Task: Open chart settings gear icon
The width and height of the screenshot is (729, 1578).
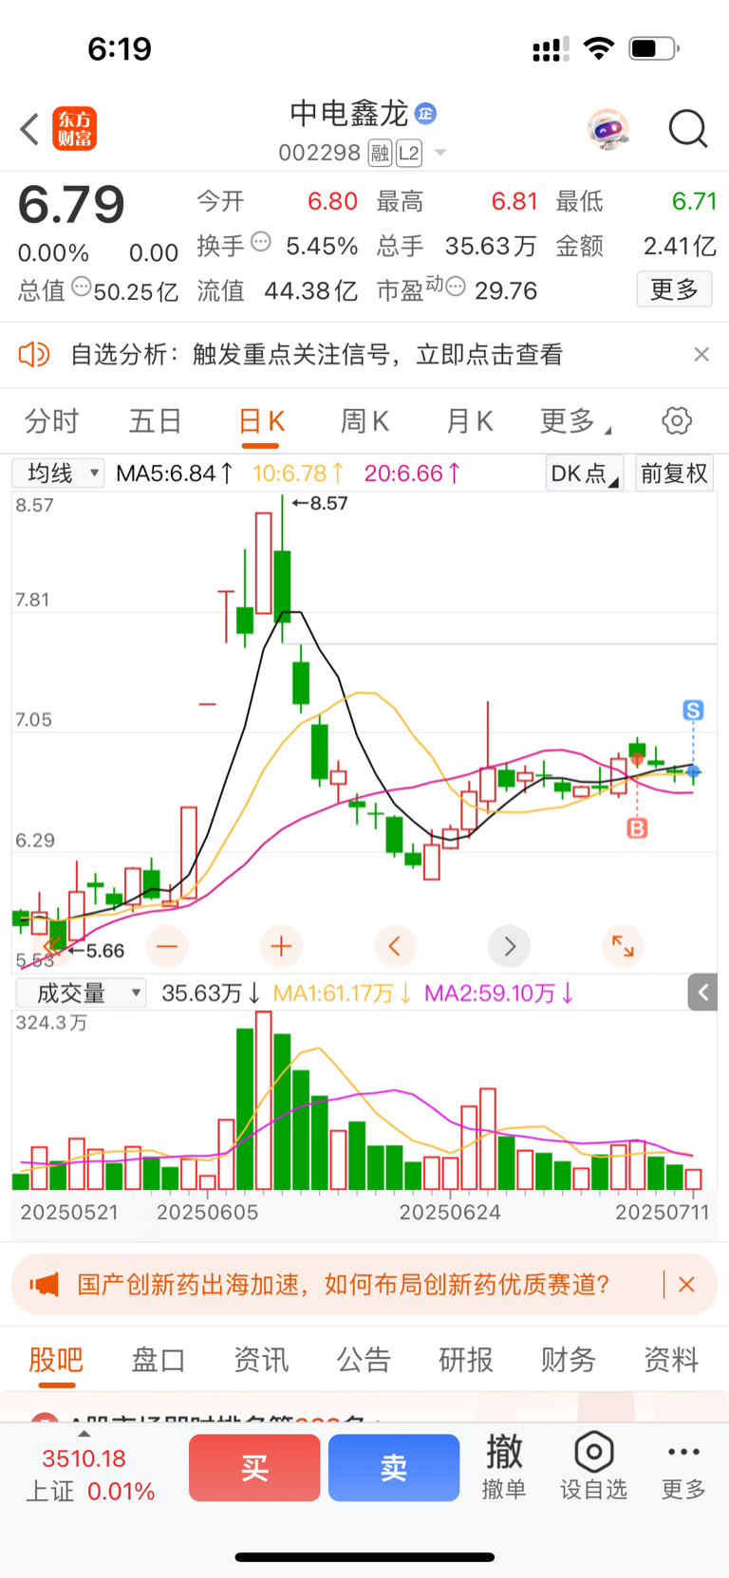Action: [x=677, y=420]
